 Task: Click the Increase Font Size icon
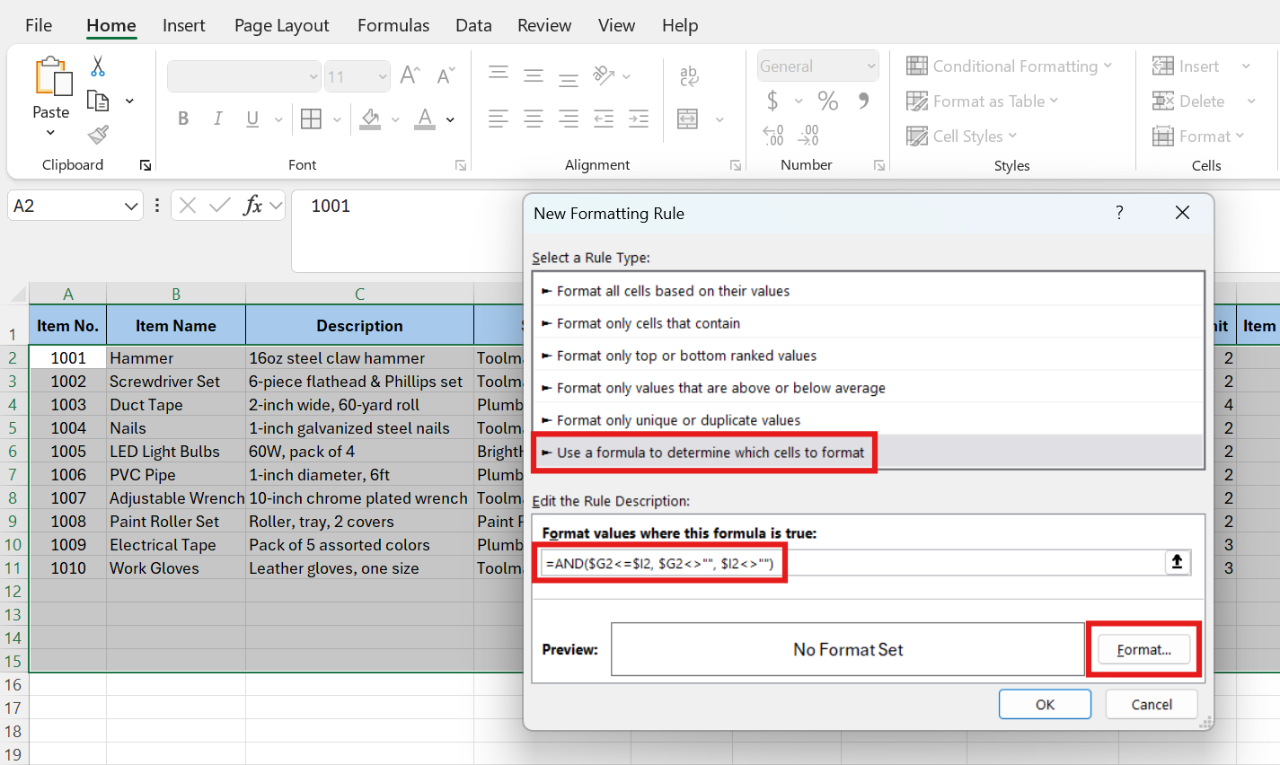[x=410, y=76]
